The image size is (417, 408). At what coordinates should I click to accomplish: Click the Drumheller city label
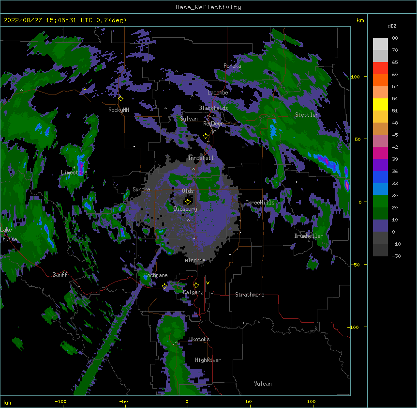309,236
